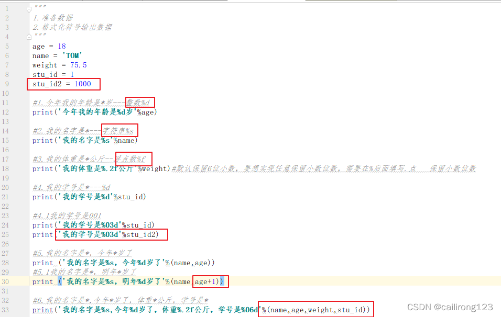
Task: Click the docstring line '1. 准备数据'
Action: coord(53,18)
